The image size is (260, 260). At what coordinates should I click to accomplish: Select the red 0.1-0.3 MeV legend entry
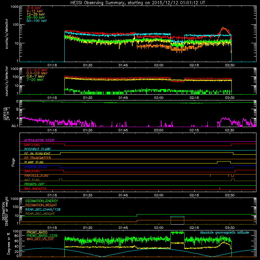click(x=37, y=70)
